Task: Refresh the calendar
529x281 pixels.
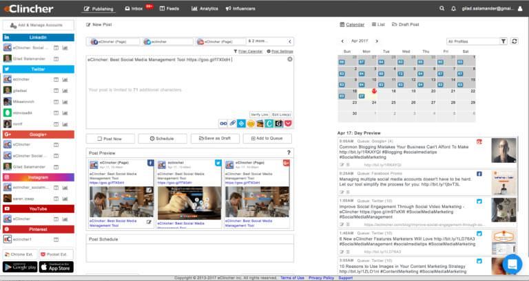Action: (x=514, y=41)
